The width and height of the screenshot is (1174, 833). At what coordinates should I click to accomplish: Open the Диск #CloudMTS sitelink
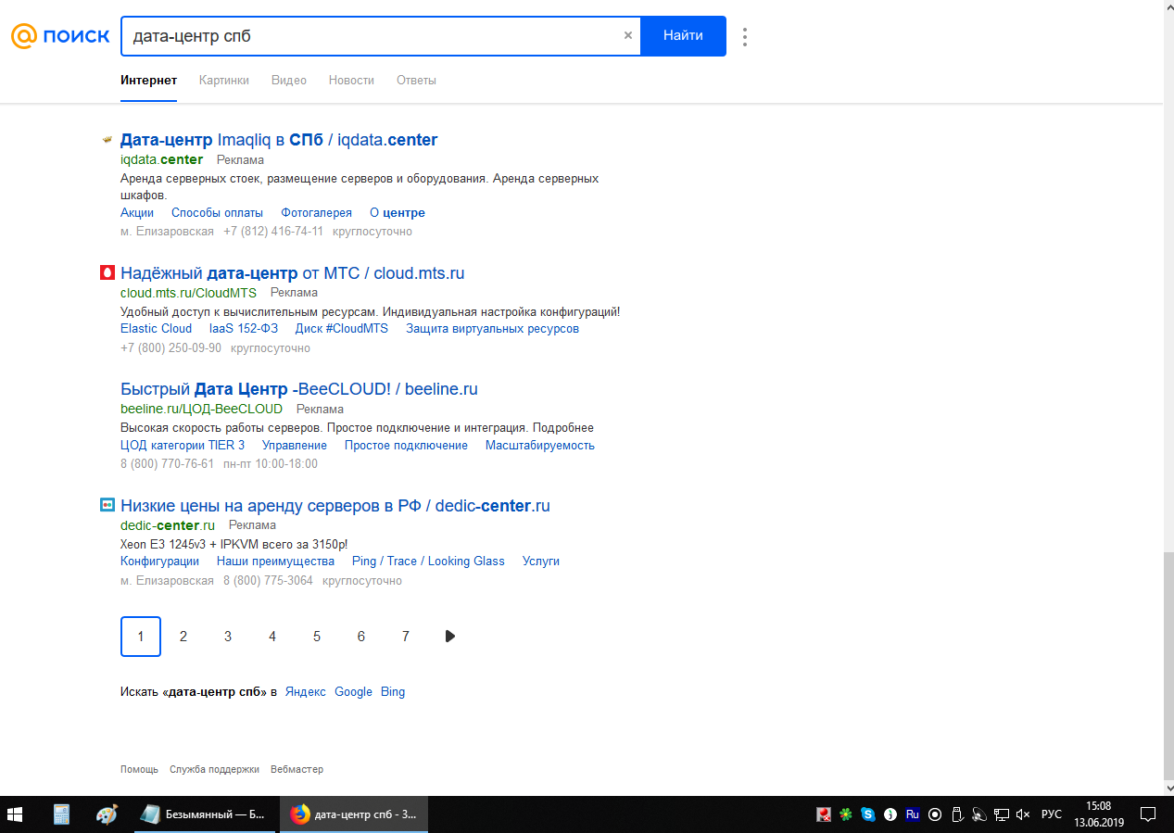tap(342, 329)
